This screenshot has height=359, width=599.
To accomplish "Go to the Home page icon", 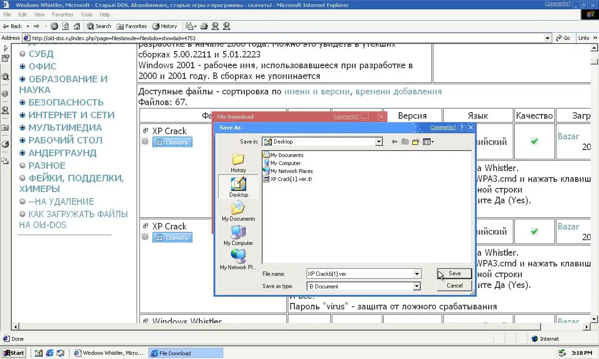I will point(77,26).
